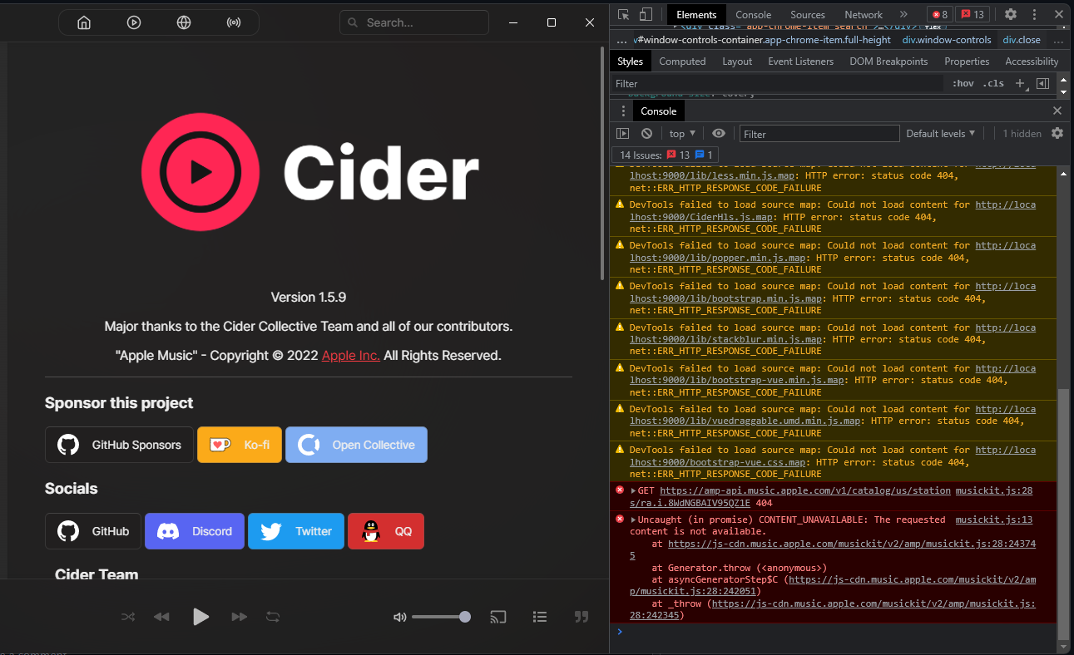The height and width of the screenshot is (655, 1074).
Task: Skip to previous track
Action: click(x=162, y=617)
